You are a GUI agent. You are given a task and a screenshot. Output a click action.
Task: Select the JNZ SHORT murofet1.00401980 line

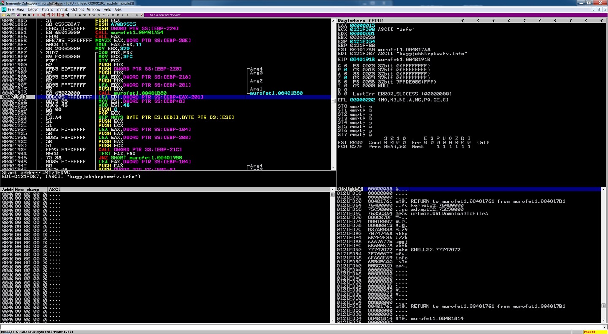[x=166, y=158]
